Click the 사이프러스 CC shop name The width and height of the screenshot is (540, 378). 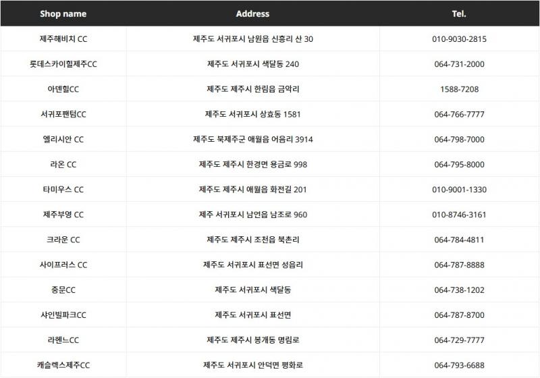63,265
